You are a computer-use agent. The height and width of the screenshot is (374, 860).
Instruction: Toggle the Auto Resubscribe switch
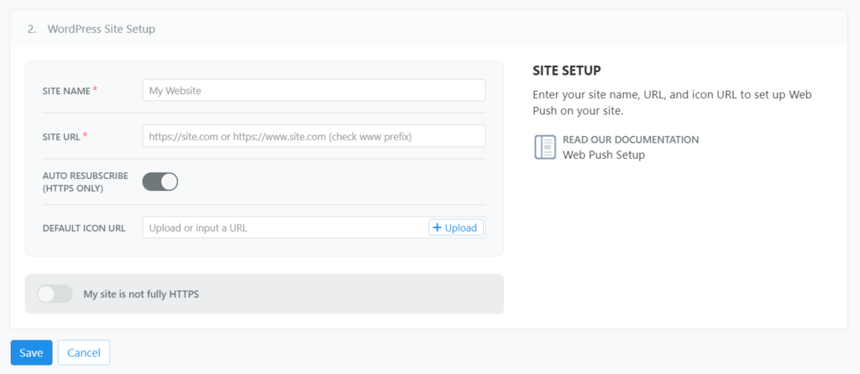(160, 182)
